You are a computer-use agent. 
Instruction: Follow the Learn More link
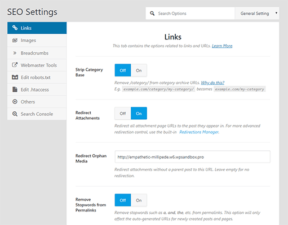point(222,46)
